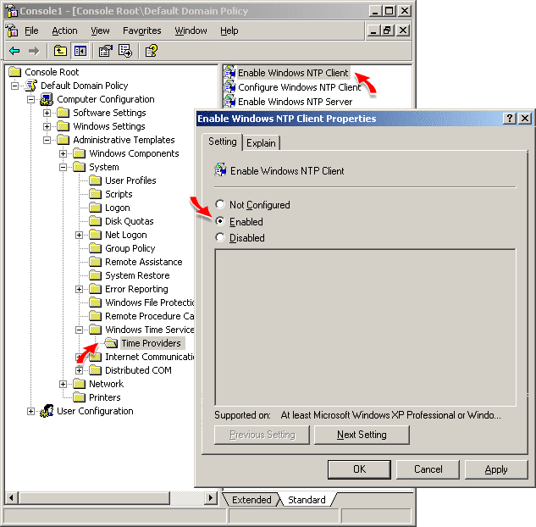Click the Export List toolbar icon
The image size is (536, 527).
[125, 51]
